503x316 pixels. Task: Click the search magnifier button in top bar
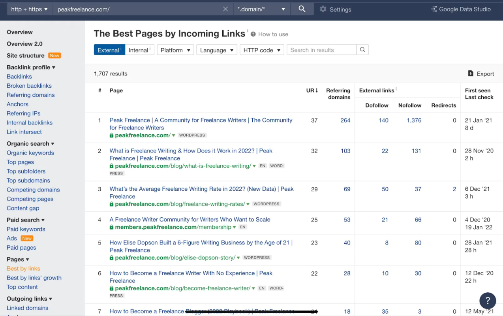(302, 9)
